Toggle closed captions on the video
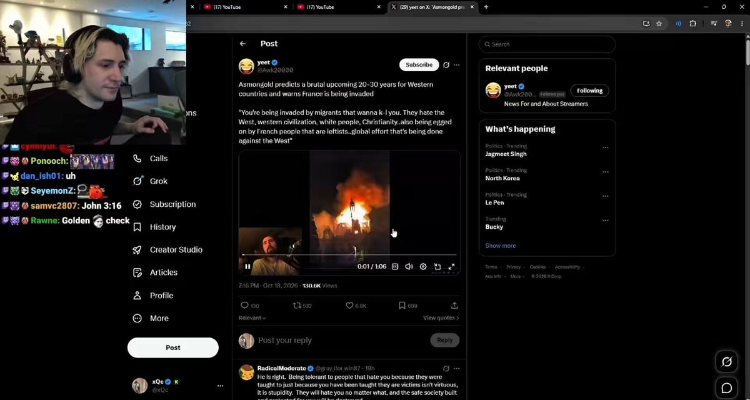 pyautogui.click(x=395, y=266)
